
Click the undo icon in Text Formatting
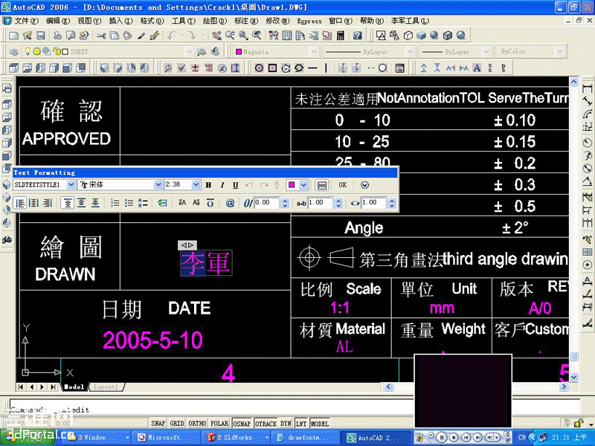[248, 186]
